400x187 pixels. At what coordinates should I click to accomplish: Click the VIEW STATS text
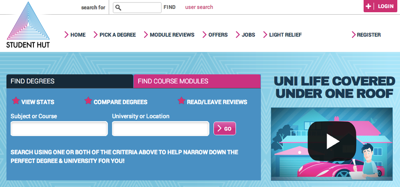[38, 102]
